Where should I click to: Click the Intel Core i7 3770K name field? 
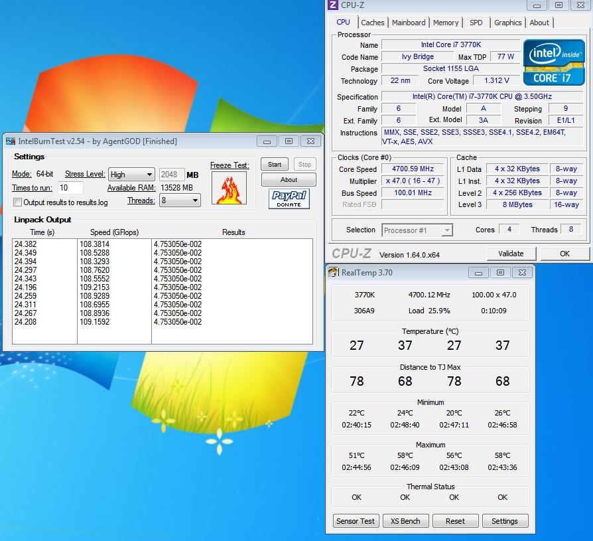click(x=451, y=44)
